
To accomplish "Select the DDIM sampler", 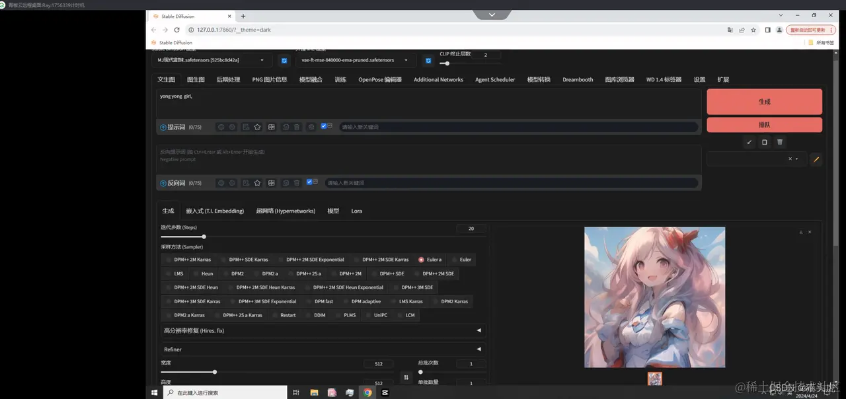I will click(315, 315).
